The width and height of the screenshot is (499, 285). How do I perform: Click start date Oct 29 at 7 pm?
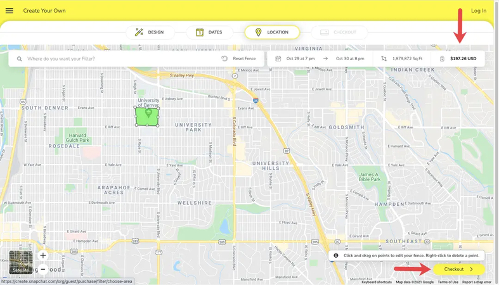click(x=301, y=58)
